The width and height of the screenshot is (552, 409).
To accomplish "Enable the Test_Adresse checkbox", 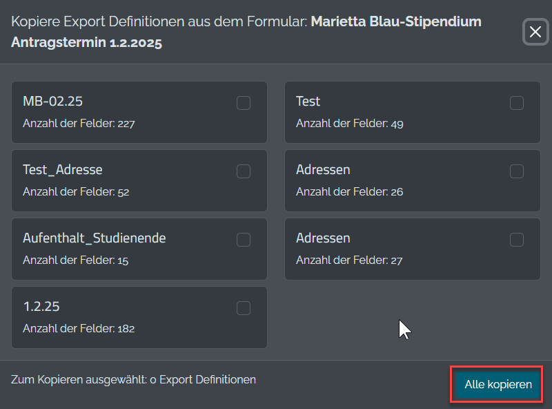I will click(x=243, y=171).
